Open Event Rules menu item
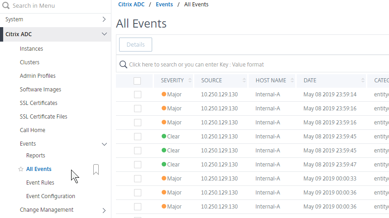The width and height of the screenshot is (389, 218). click(x=40, y=183)
